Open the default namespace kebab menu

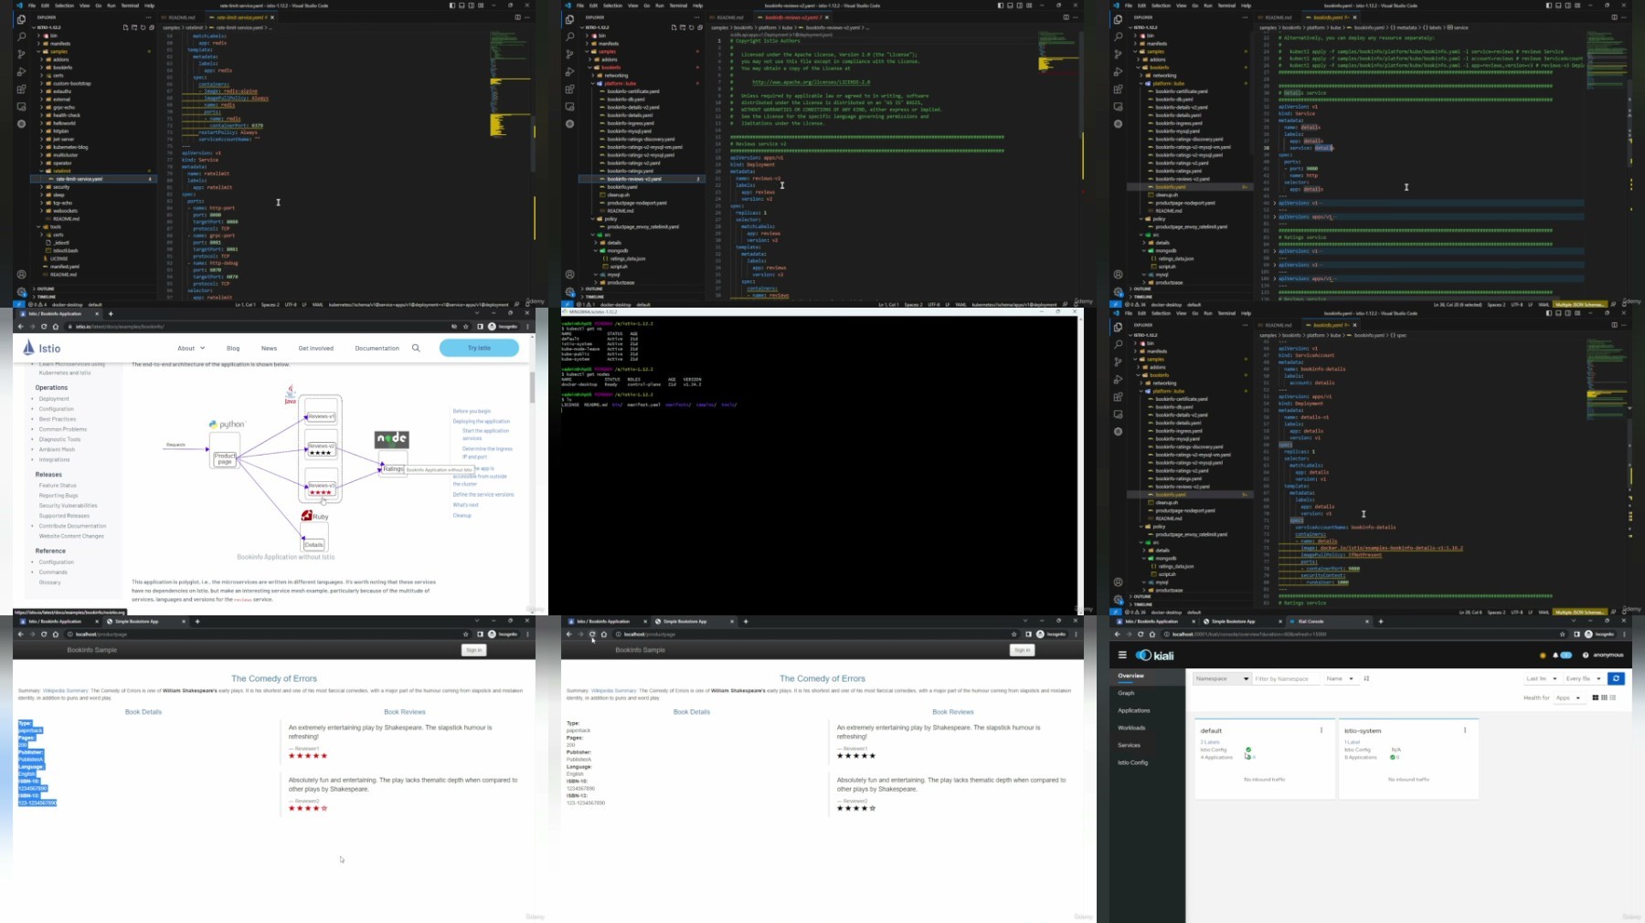(1321, 730)
